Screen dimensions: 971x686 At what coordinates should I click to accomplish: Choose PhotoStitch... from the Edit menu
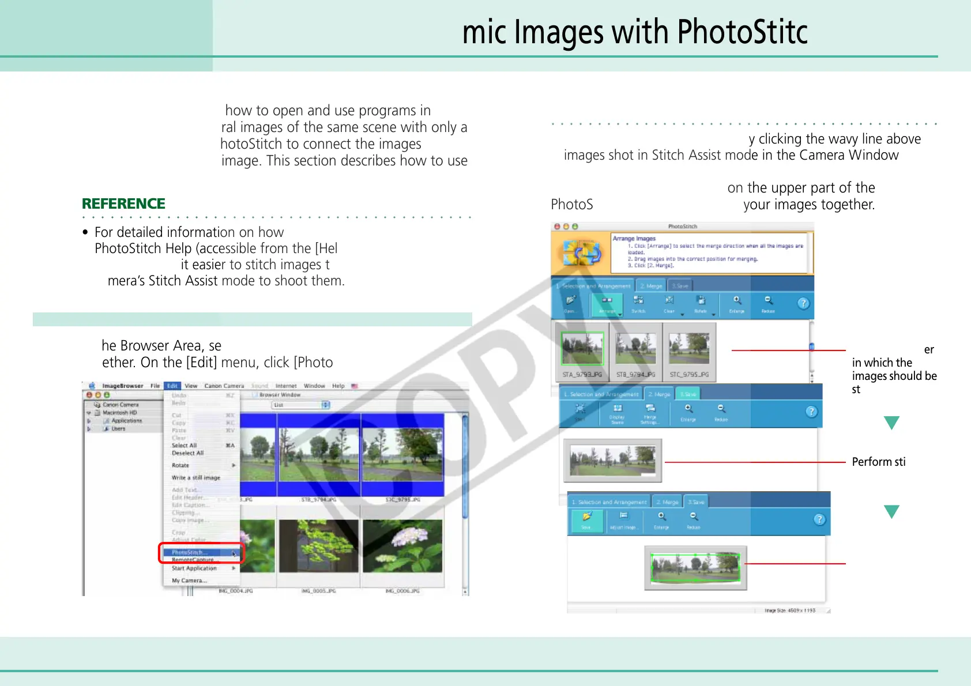(202, 552)
